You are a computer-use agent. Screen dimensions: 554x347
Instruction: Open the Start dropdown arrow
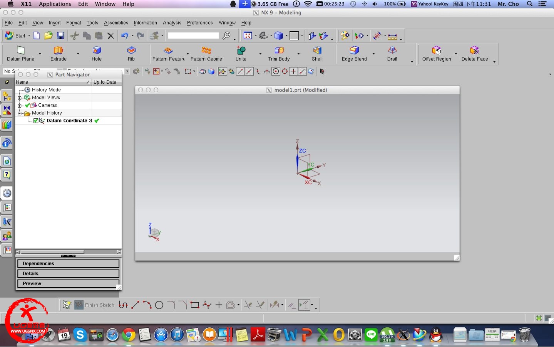pos(29,36)
